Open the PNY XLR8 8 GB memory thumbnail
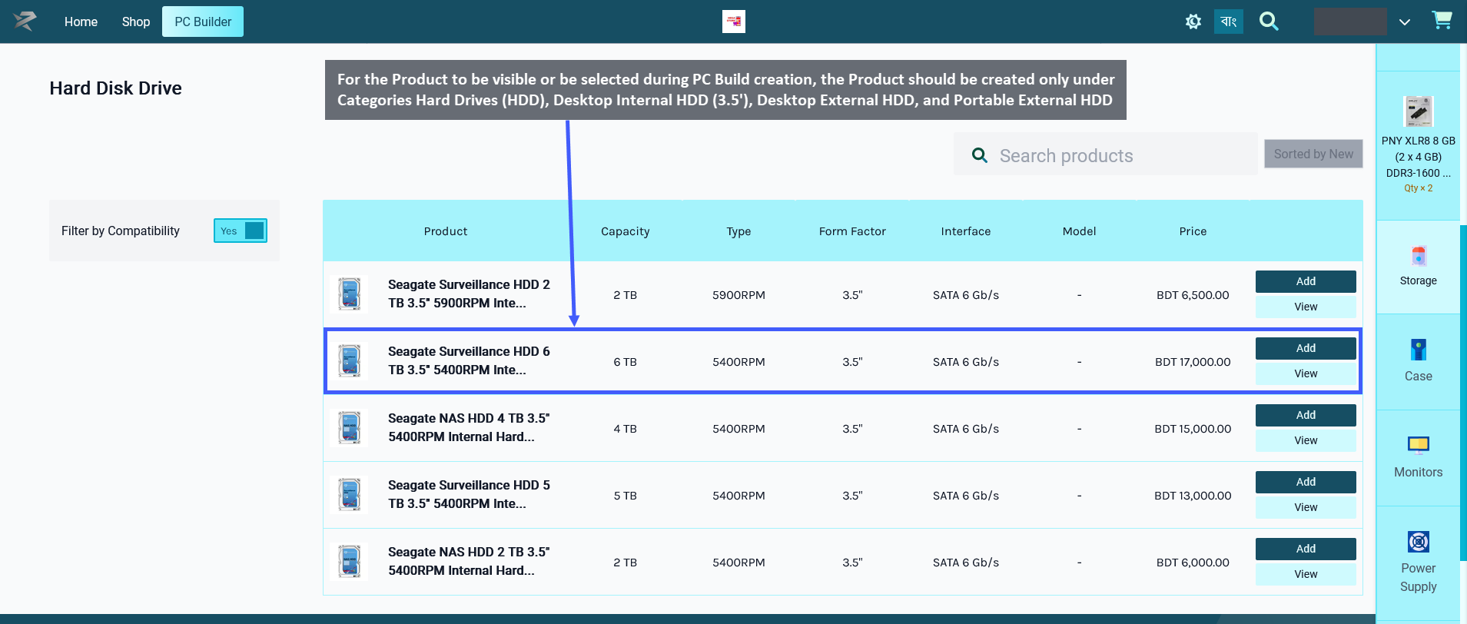This screenshot has width=1467, height=624. pyautogui.click(x=1419, y=111)
